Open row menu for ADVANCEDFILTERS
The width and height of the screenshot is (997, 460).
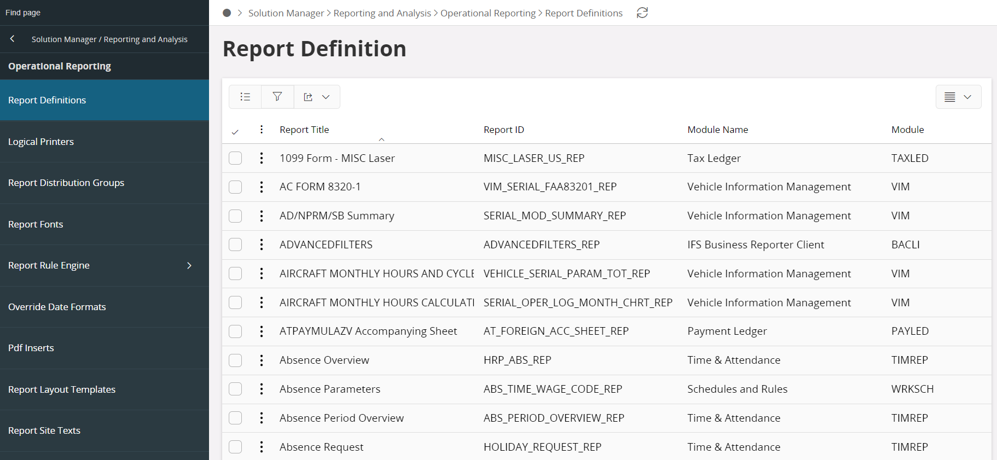tap(262, 244)
